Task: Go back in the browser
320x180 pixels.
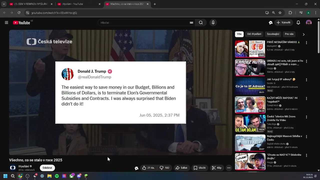Action: point(4,13)
